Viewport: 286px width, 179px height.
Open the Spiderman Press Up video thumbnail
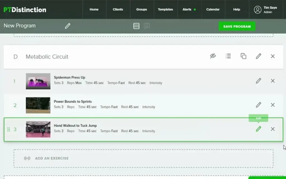[x=38, y=81]
